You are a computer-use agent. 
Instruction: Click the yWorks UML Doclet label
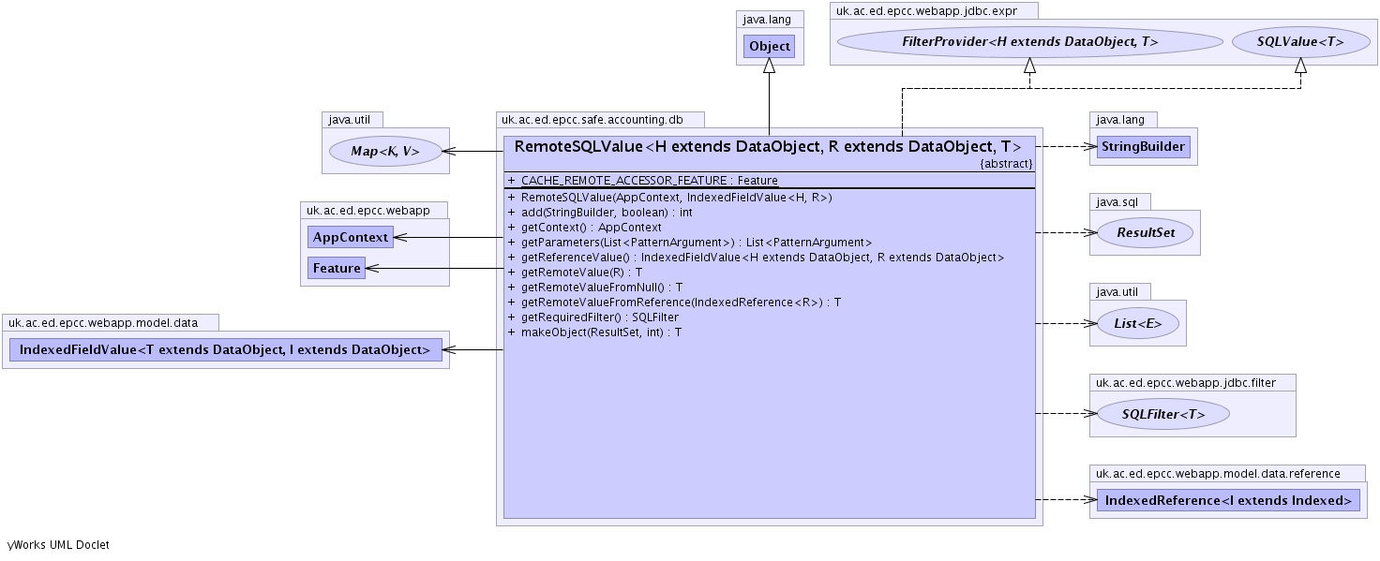(x=58, y=545)
